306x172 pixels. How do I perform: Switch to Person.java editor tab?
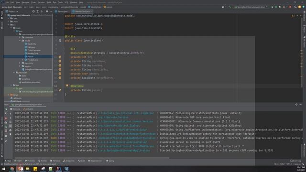coord(61,11)
